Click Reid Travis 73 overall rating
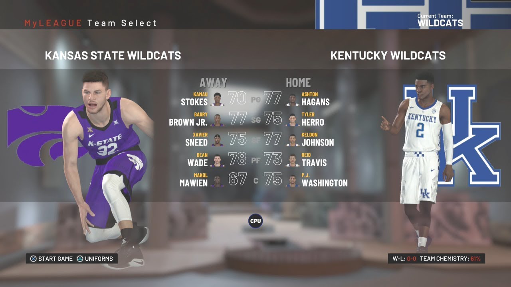The image size is (511, 287). [x=273, y=159]
